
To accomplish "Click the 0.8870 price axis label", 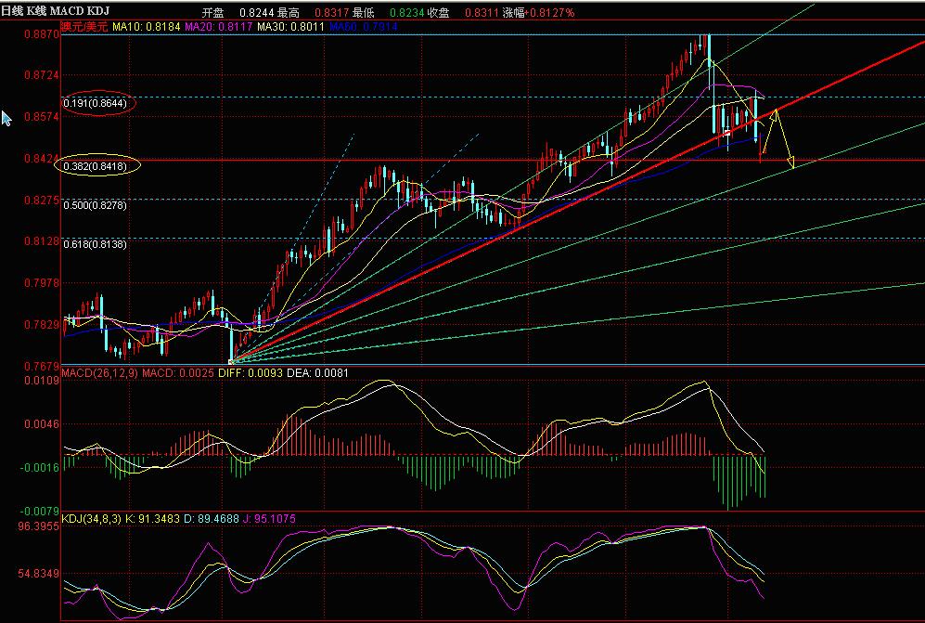I will click(x=42, y=34).
